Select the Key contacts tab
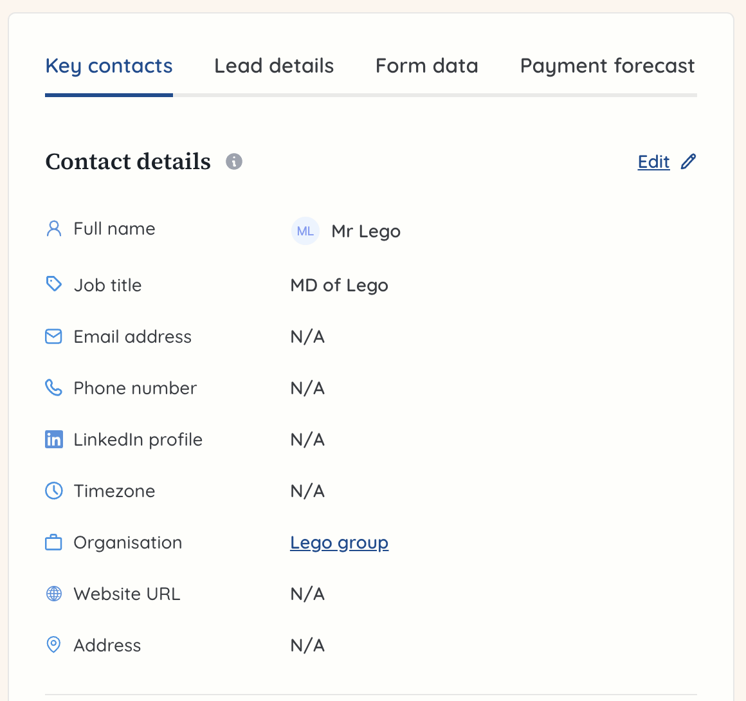Screen dimensions: 746x701 (109, 66)
